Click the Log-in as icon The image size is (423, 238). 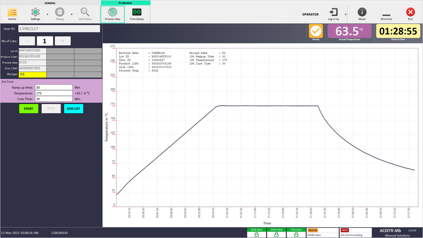[333, 12]
